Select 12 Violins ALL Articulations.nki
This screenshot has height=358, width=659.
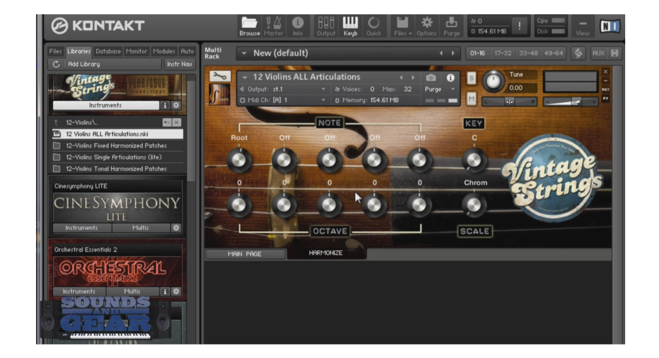118,134
